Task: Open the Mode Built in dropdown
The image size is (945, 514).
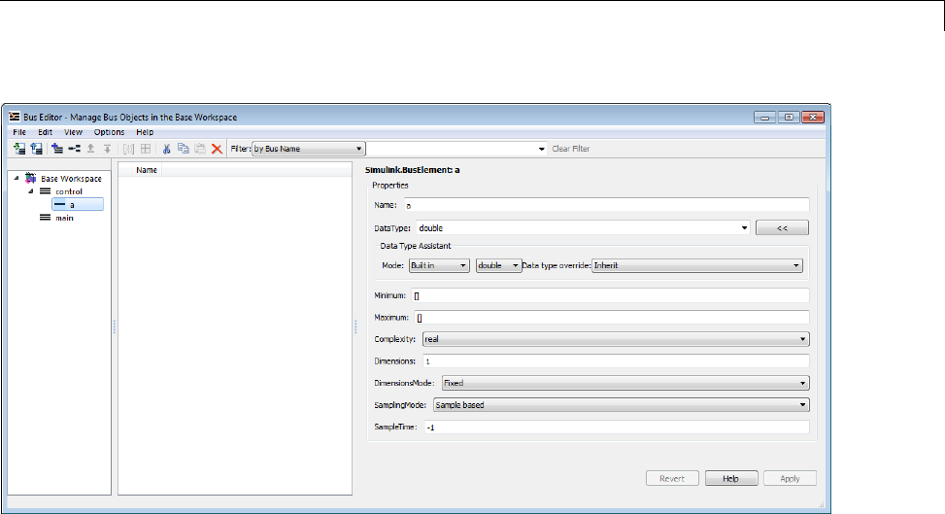Action: tap(439, 265)
